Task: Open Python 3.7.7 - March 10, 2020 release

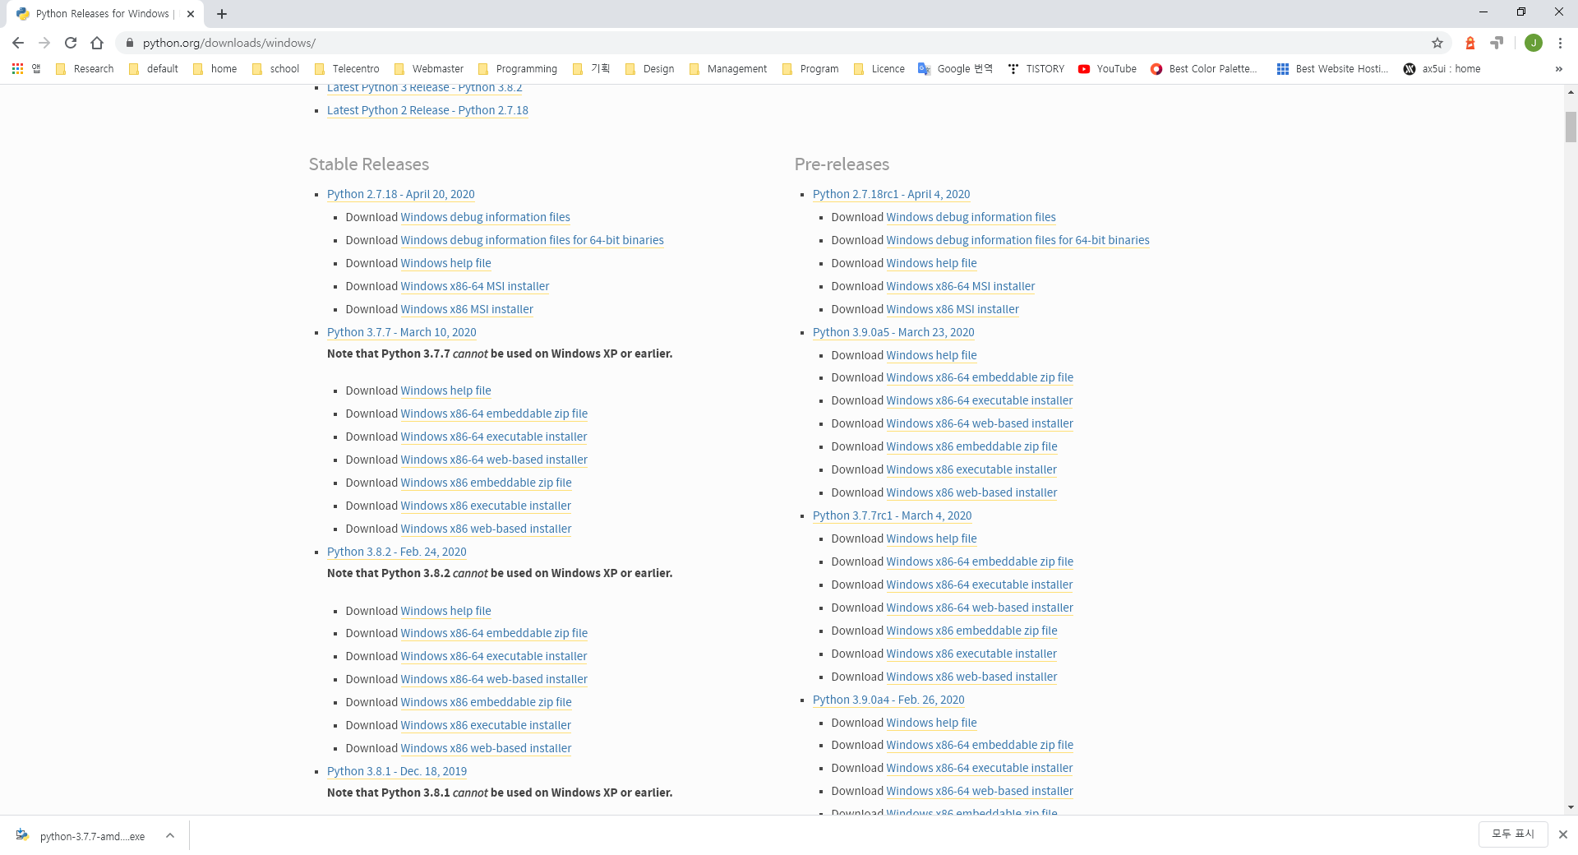Action: (402, 332)
